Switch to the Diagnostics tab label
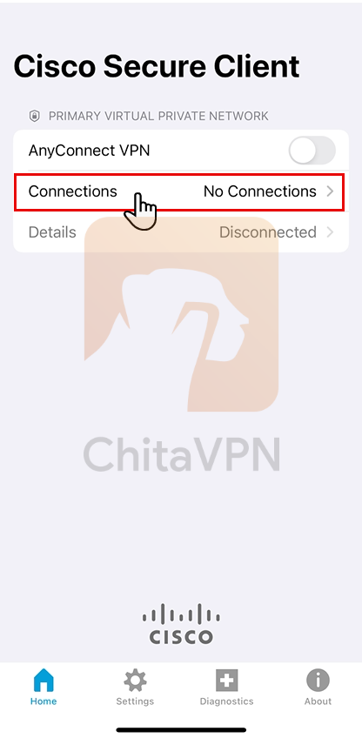The image size is (362, 738). point(227,701)
